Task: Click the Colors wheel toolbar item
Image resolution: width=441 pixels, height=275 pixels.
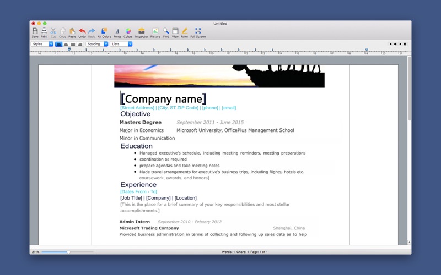Action: point(128,32)
